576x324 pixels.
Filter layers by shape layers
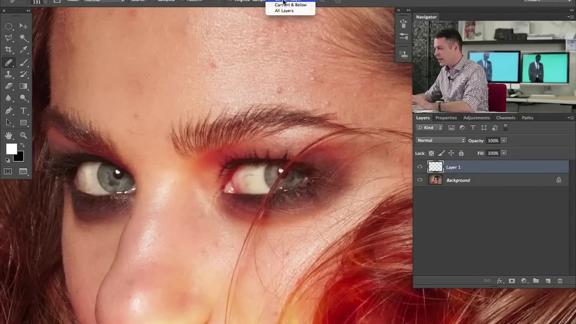484,127
